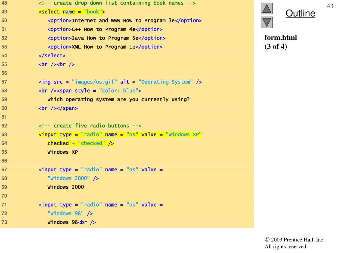Click the closing </select> tag

point(52,55)
